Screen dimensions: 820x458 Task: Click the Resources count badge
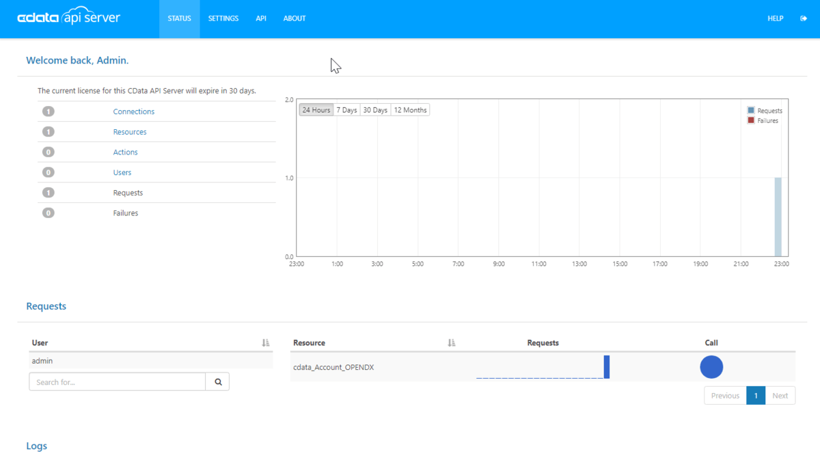pos(48,132)
